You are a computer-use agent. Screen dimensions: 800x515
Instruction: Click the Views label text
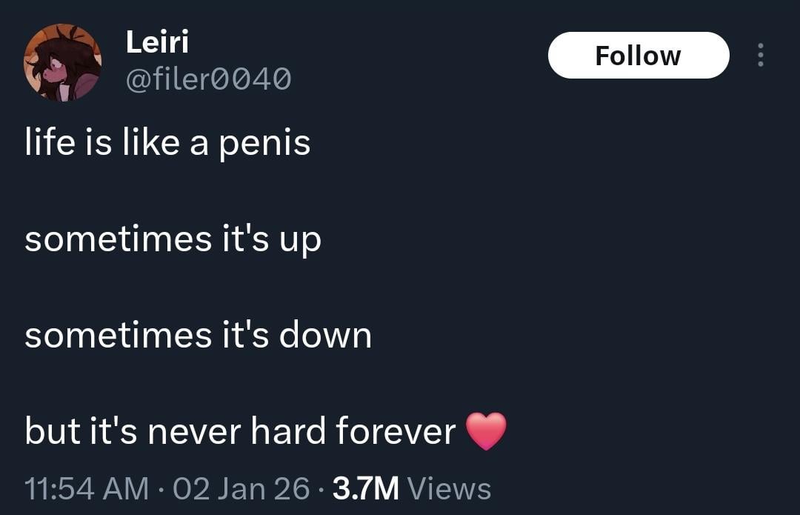pyautogui.click(x=449, y=488)
